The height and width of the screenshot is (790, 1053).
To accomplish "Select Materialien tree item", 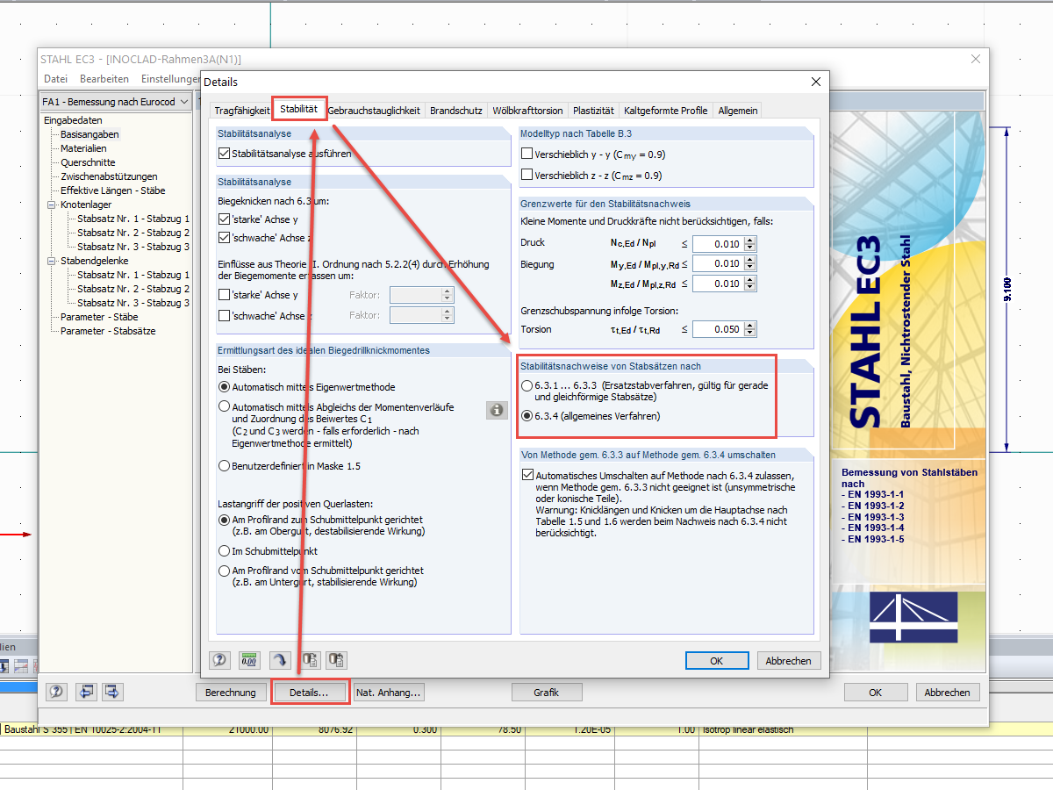I will (83, 148).
